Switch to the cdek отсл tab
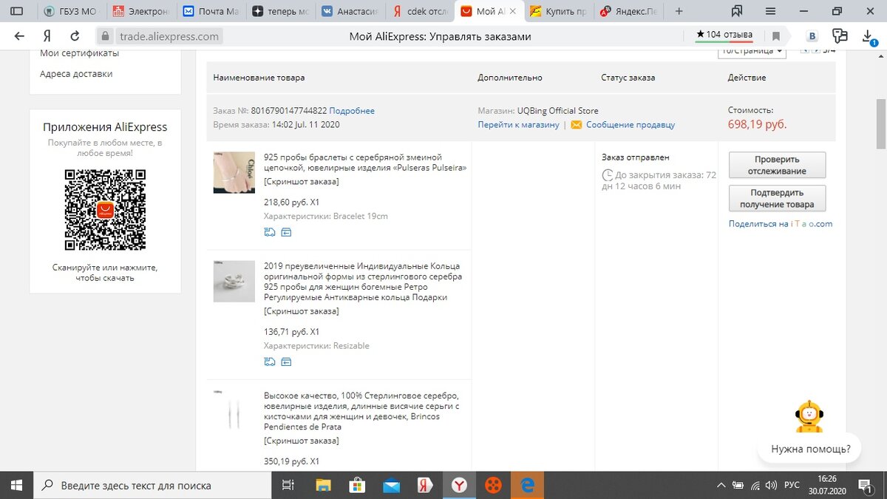 (x=418, y=11)
